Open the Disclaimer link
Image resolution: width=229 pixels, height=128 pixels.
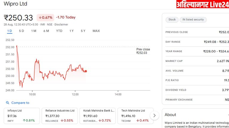61,25
